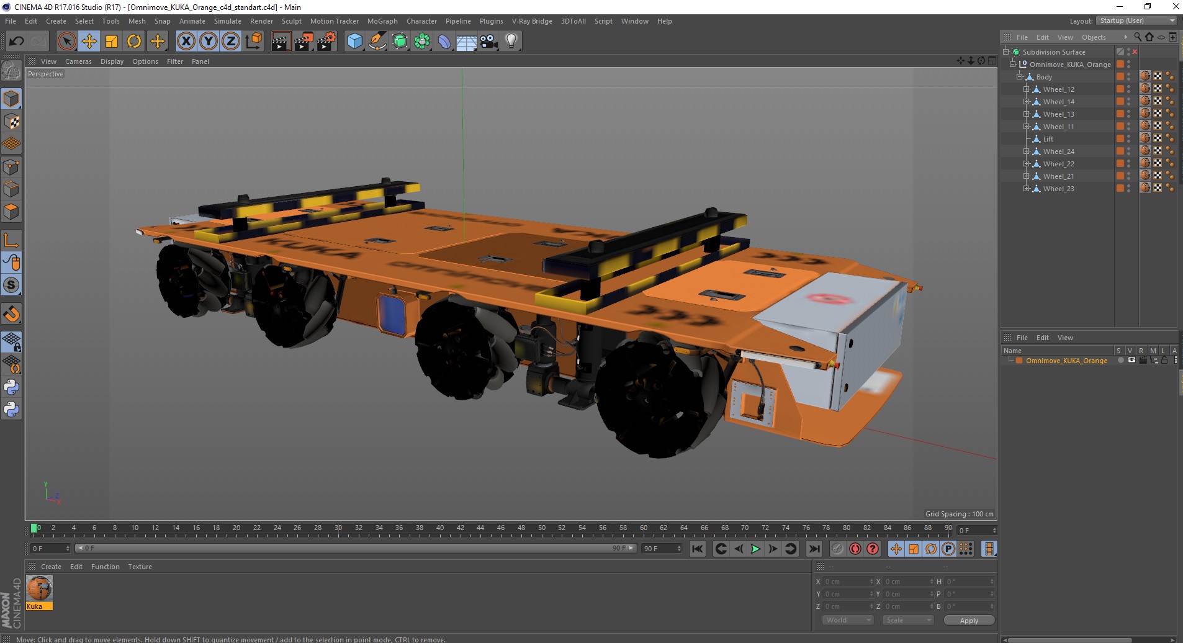
Task: Add a light object
Action: pyautogui.click(x=511, y=42)
